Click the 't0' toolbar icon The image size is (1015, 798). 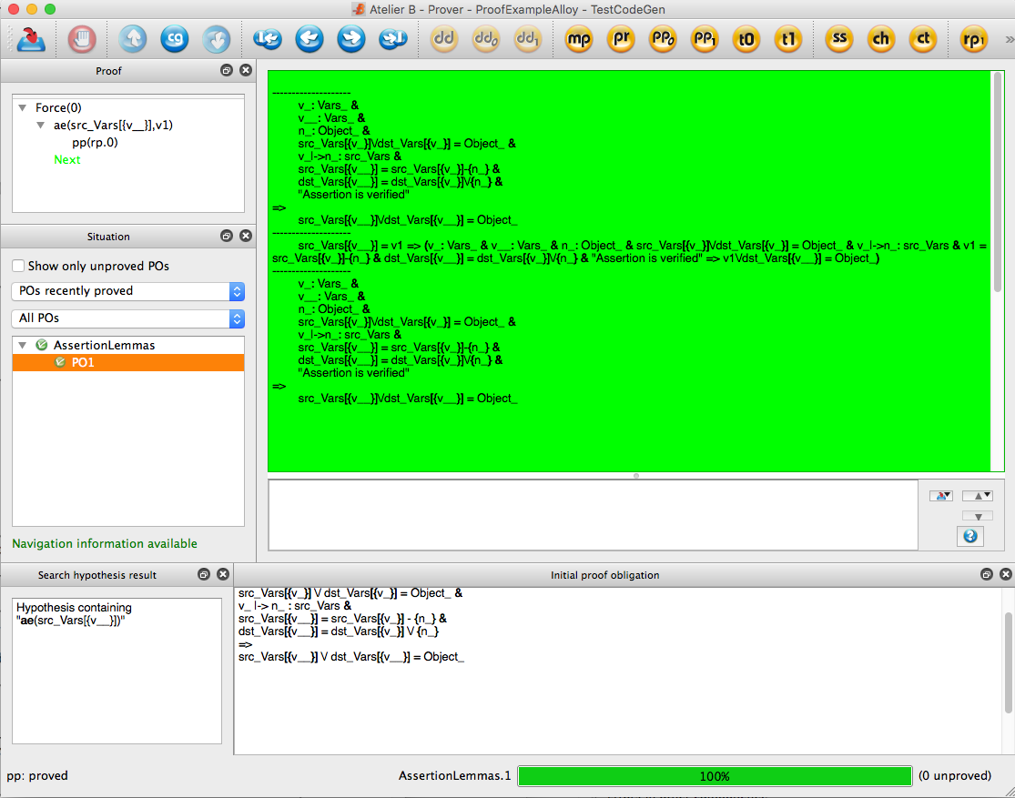(x=746, y=39)
